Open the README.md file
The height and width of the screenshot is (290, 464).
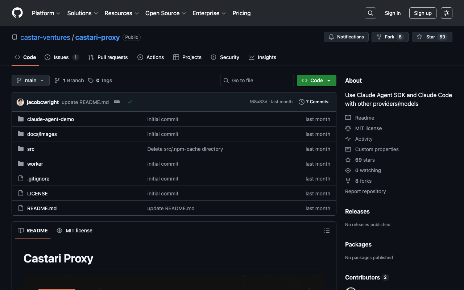click(42, 208)
